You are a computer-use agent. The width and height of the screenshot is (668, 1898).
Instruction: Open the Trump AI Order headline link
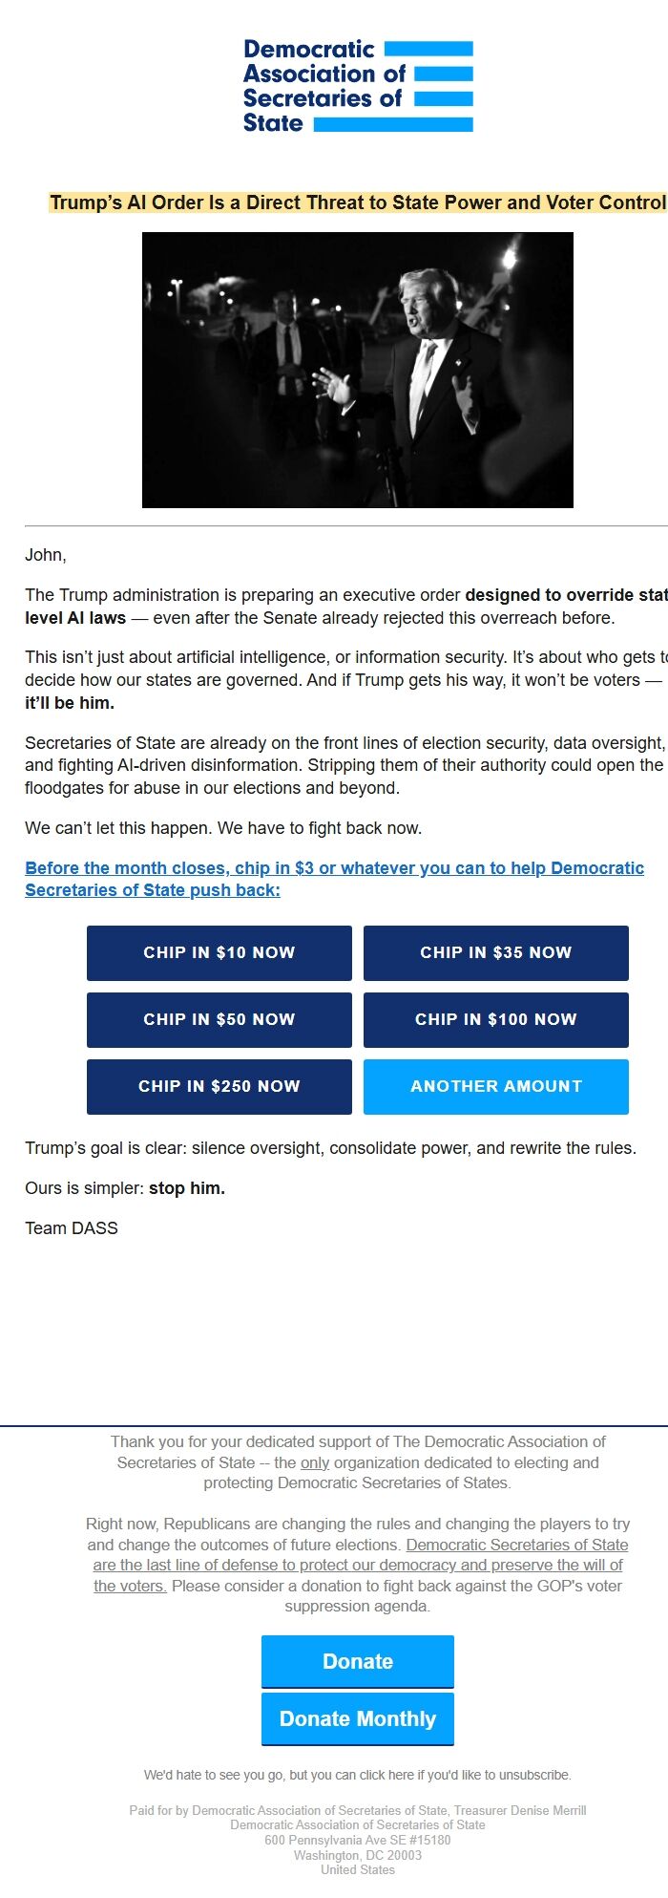pyautogui.click(x=358, y=203)
